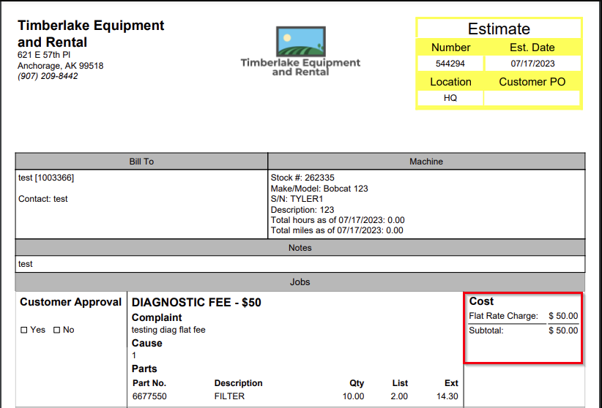Click the Ext column header
This screenshot has width=602, height=408.
[451, 383]
